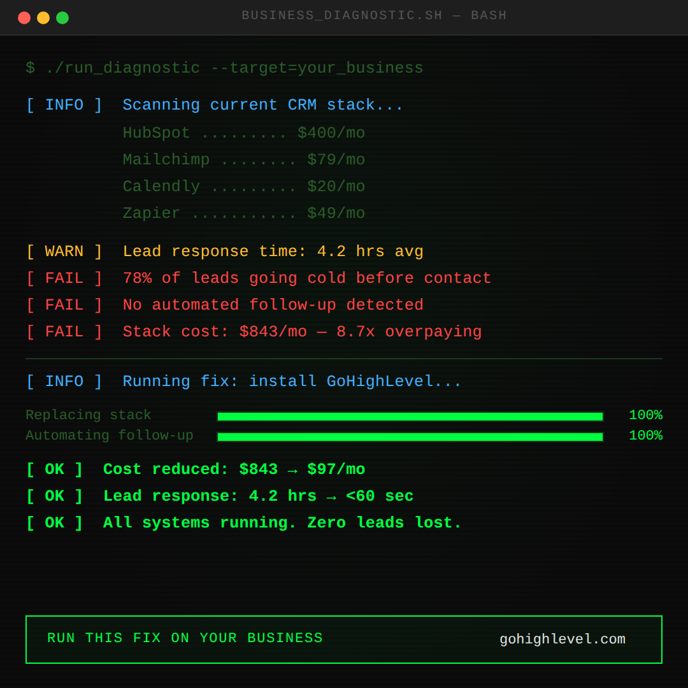Click 'Lead response: 4.2 hrs → <60 sec'
This screenshot has width=688, height=688.
pyautogui.click(x=219, y=496)
